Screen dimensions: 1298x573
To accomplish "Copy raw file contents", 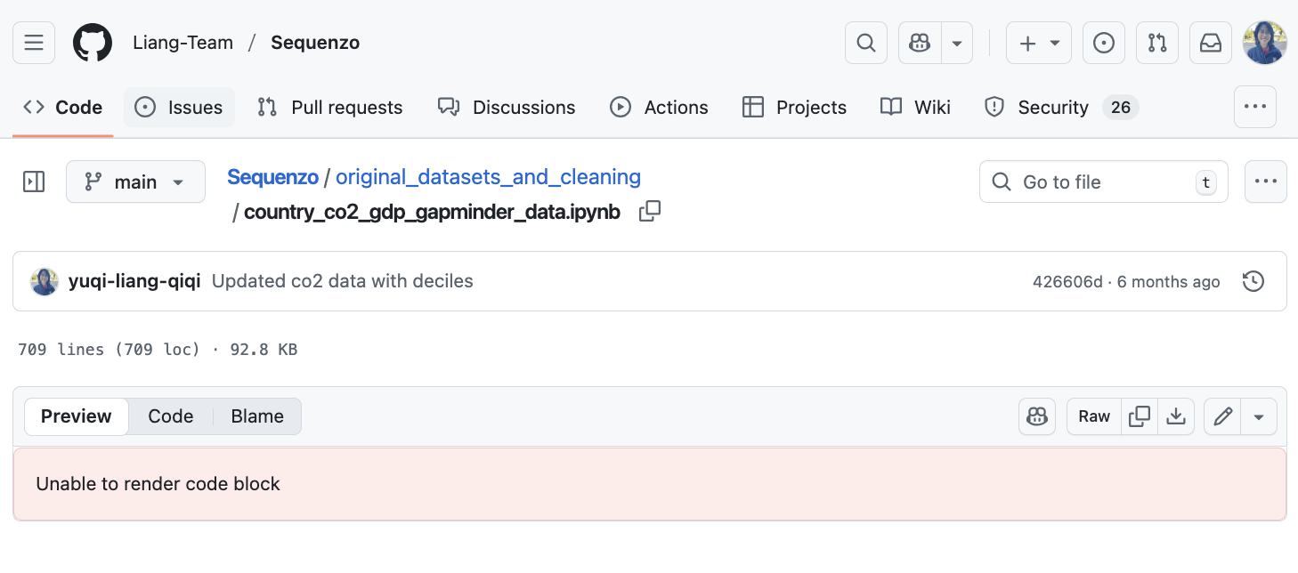I will (1140, 416).
